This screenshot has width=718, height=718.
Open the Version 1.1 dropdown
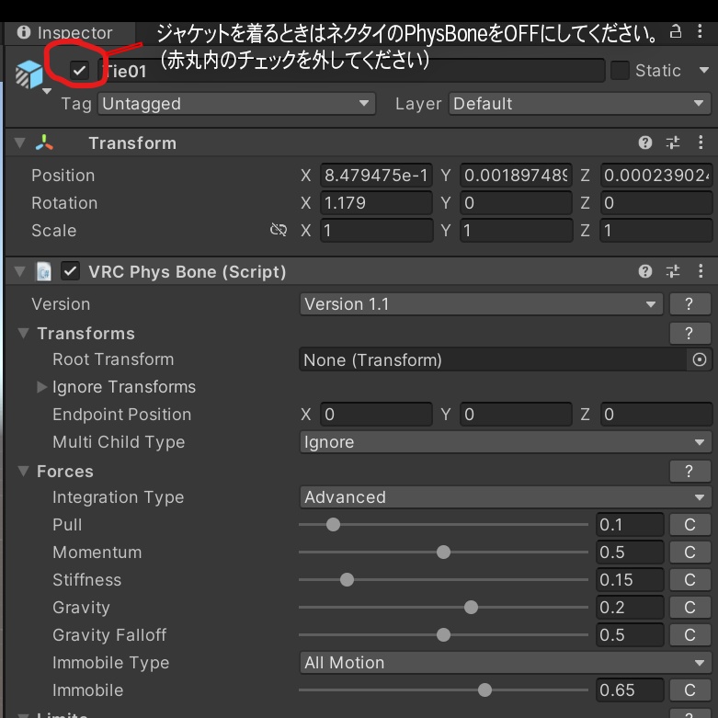(481, 304)
